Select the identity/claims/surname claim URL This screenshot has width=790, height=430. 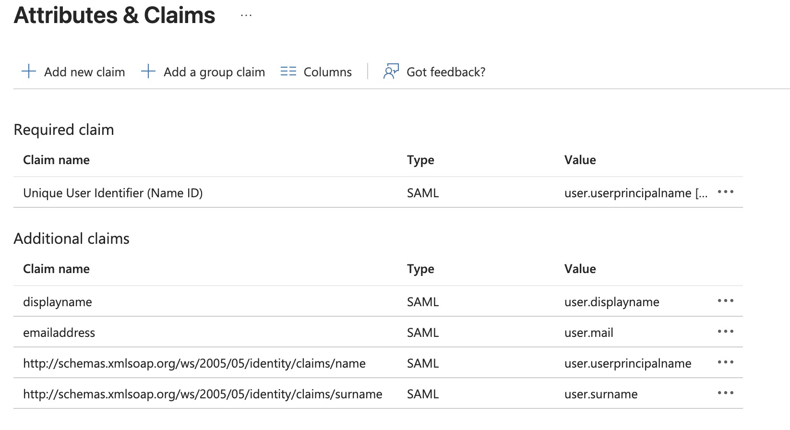(203, 394)
